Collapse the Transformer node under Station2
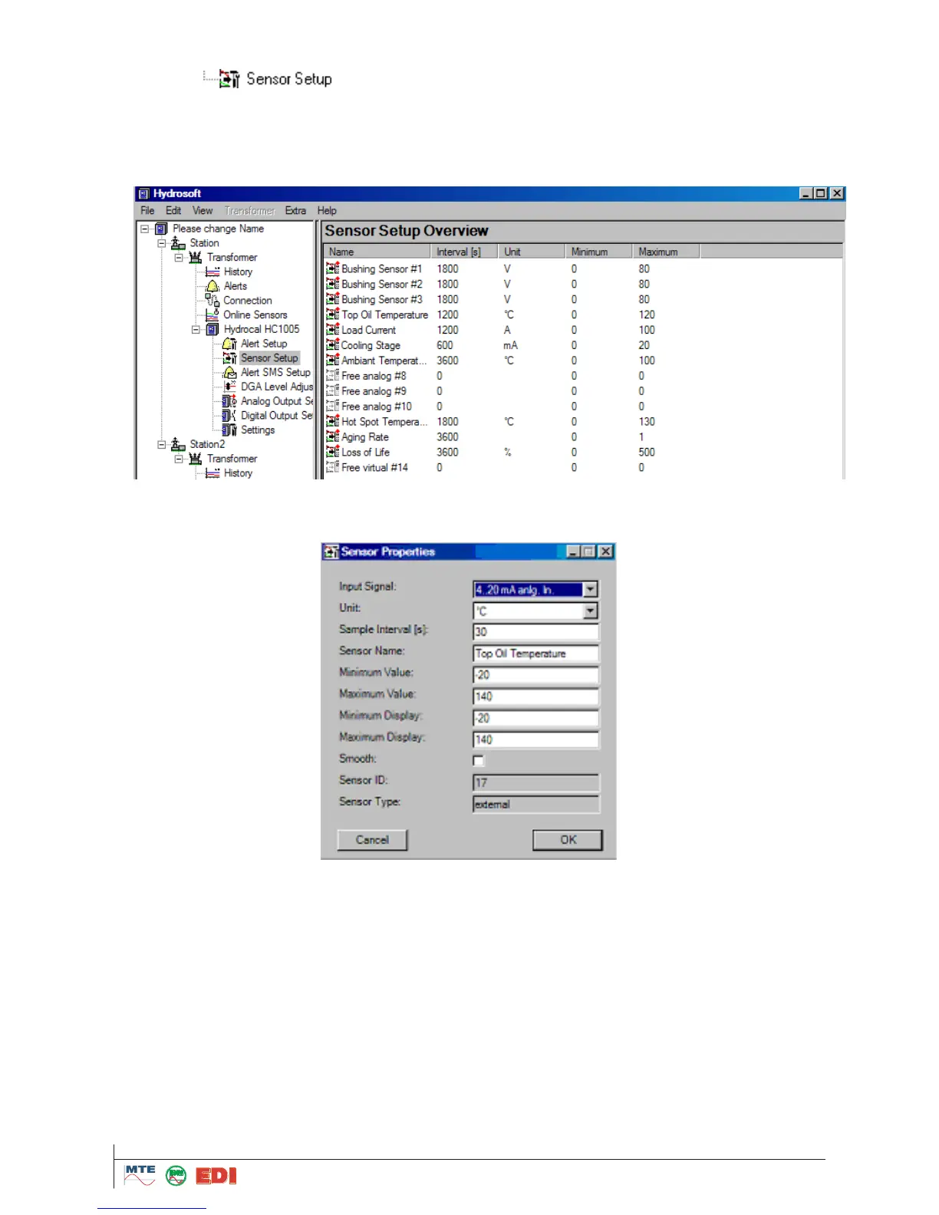 (x=179, y=459)
